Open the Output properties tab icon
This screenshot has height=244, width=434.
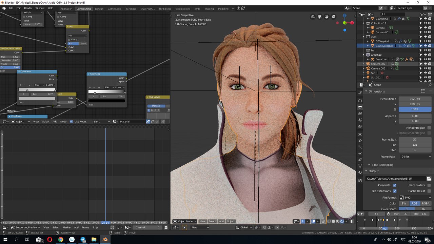(360, 107)
